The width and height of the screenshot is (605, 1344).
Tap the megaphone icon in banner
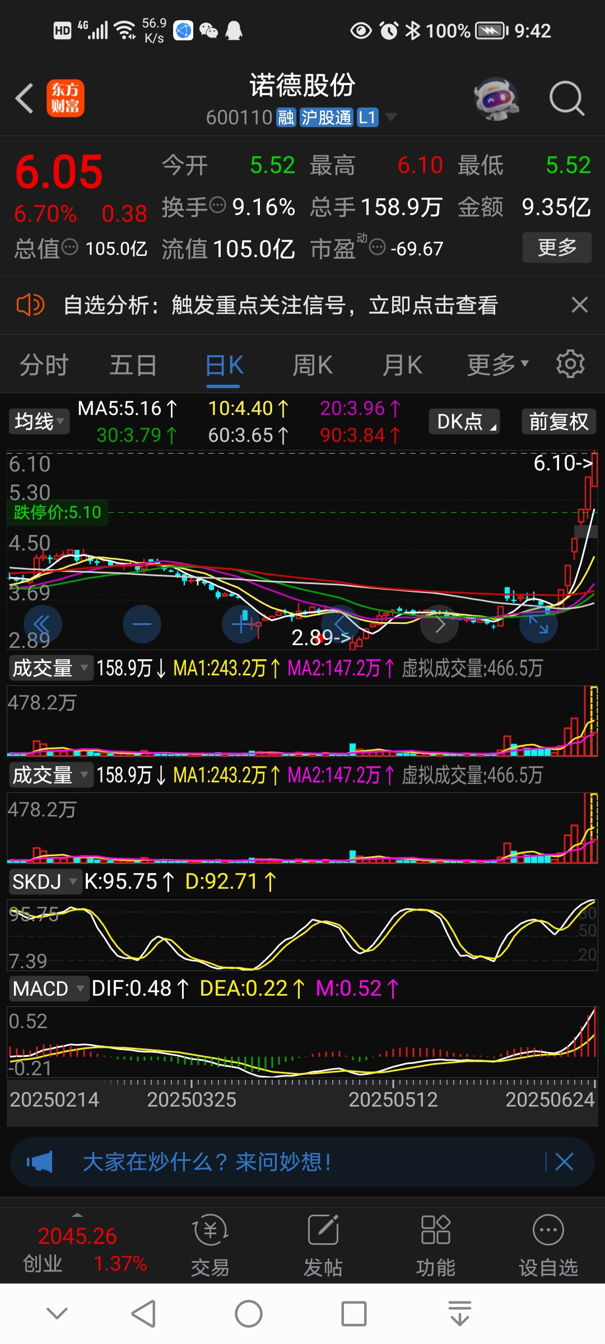click(x=39, y=1162)
